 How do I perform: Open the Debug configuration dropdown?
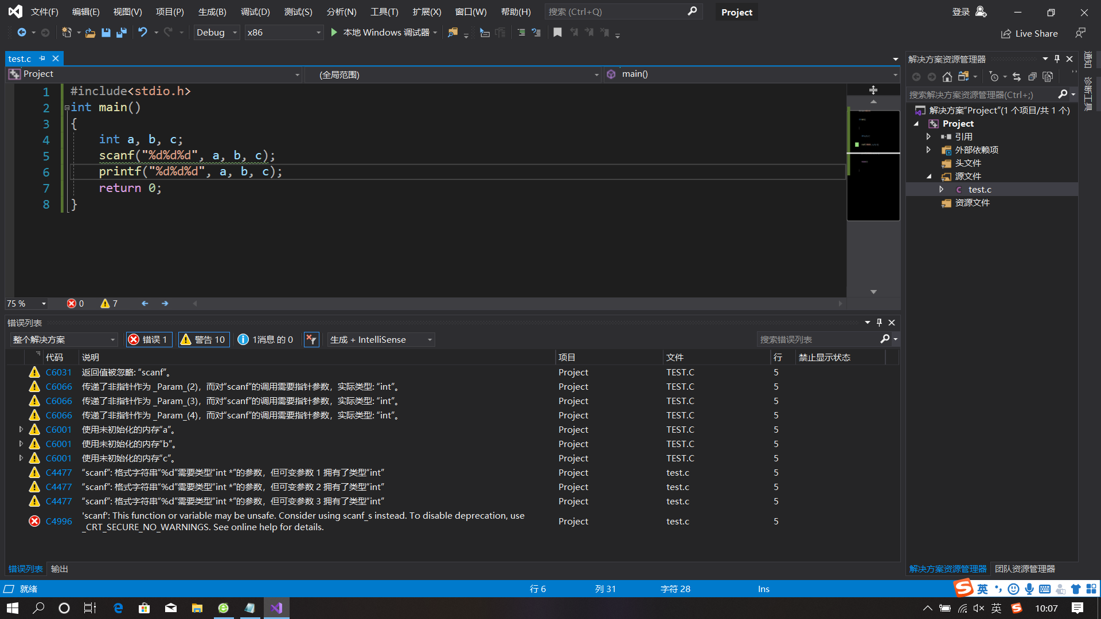[x=216, y=33]
